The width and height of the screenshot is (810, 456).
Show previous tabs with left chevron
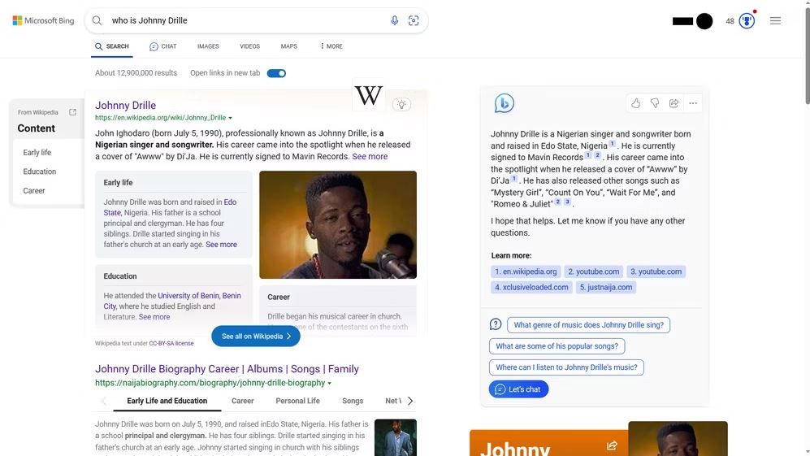(x=104, y=401)
